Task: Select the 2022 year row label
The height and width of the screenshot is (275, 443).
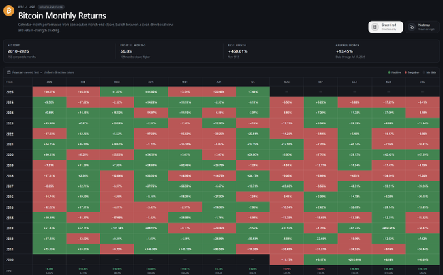Action: (10, 134)
